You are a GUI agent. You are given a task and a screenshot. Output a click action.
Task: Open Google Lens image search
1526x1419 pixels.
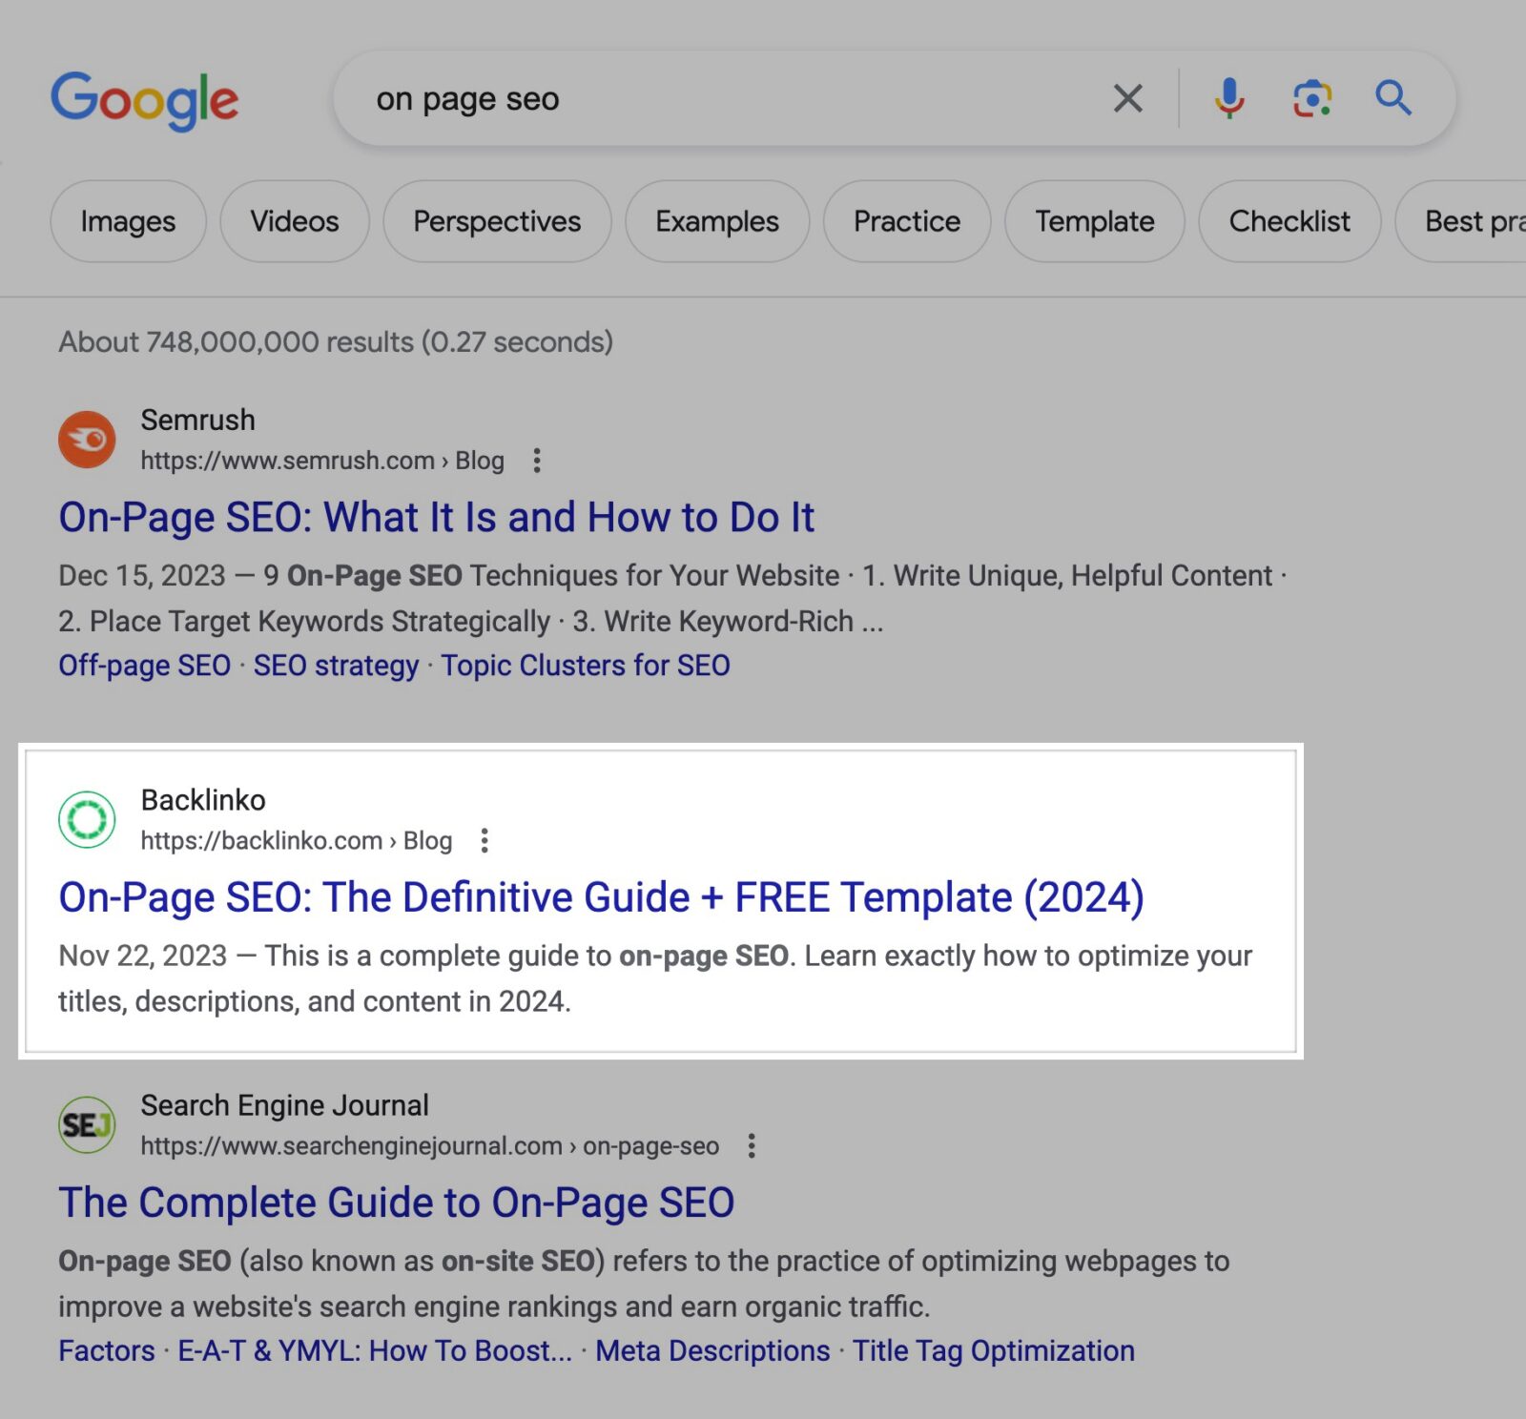pos(1312,98)
